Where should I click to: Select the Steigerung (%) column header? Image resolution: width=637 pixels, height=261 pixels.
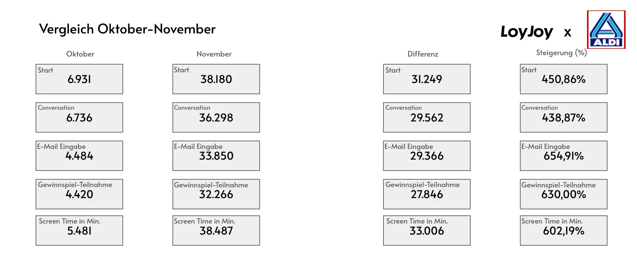(x=561, y=53)
